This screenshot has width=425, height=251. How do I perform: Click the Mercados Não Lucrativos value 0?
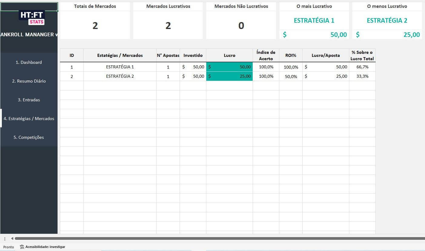point(241,26)
